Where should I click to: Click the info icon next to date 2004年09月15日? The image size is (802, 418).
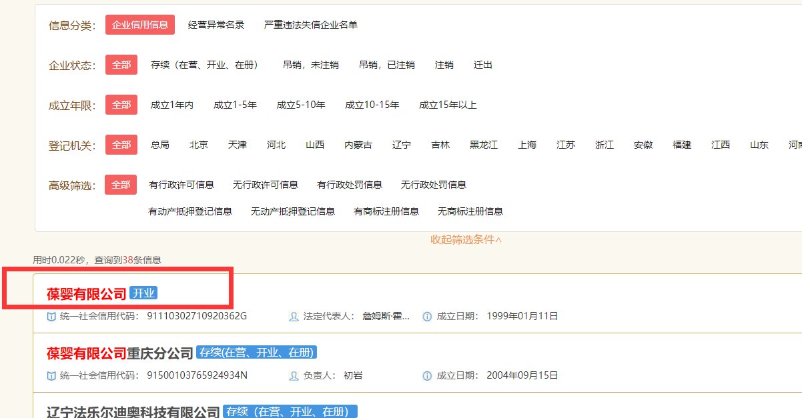(x=427, y=375)
